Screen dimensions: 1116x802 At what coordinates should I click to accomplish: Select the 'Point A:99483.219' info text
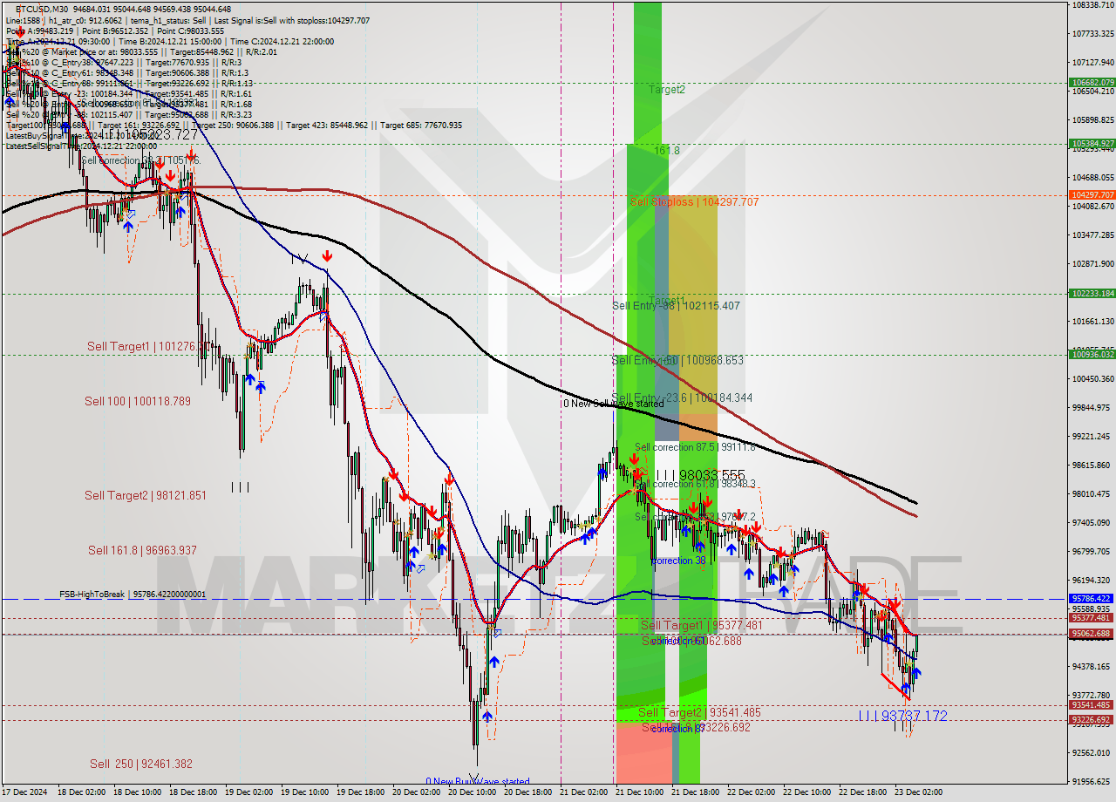click(x=41, y=31)
